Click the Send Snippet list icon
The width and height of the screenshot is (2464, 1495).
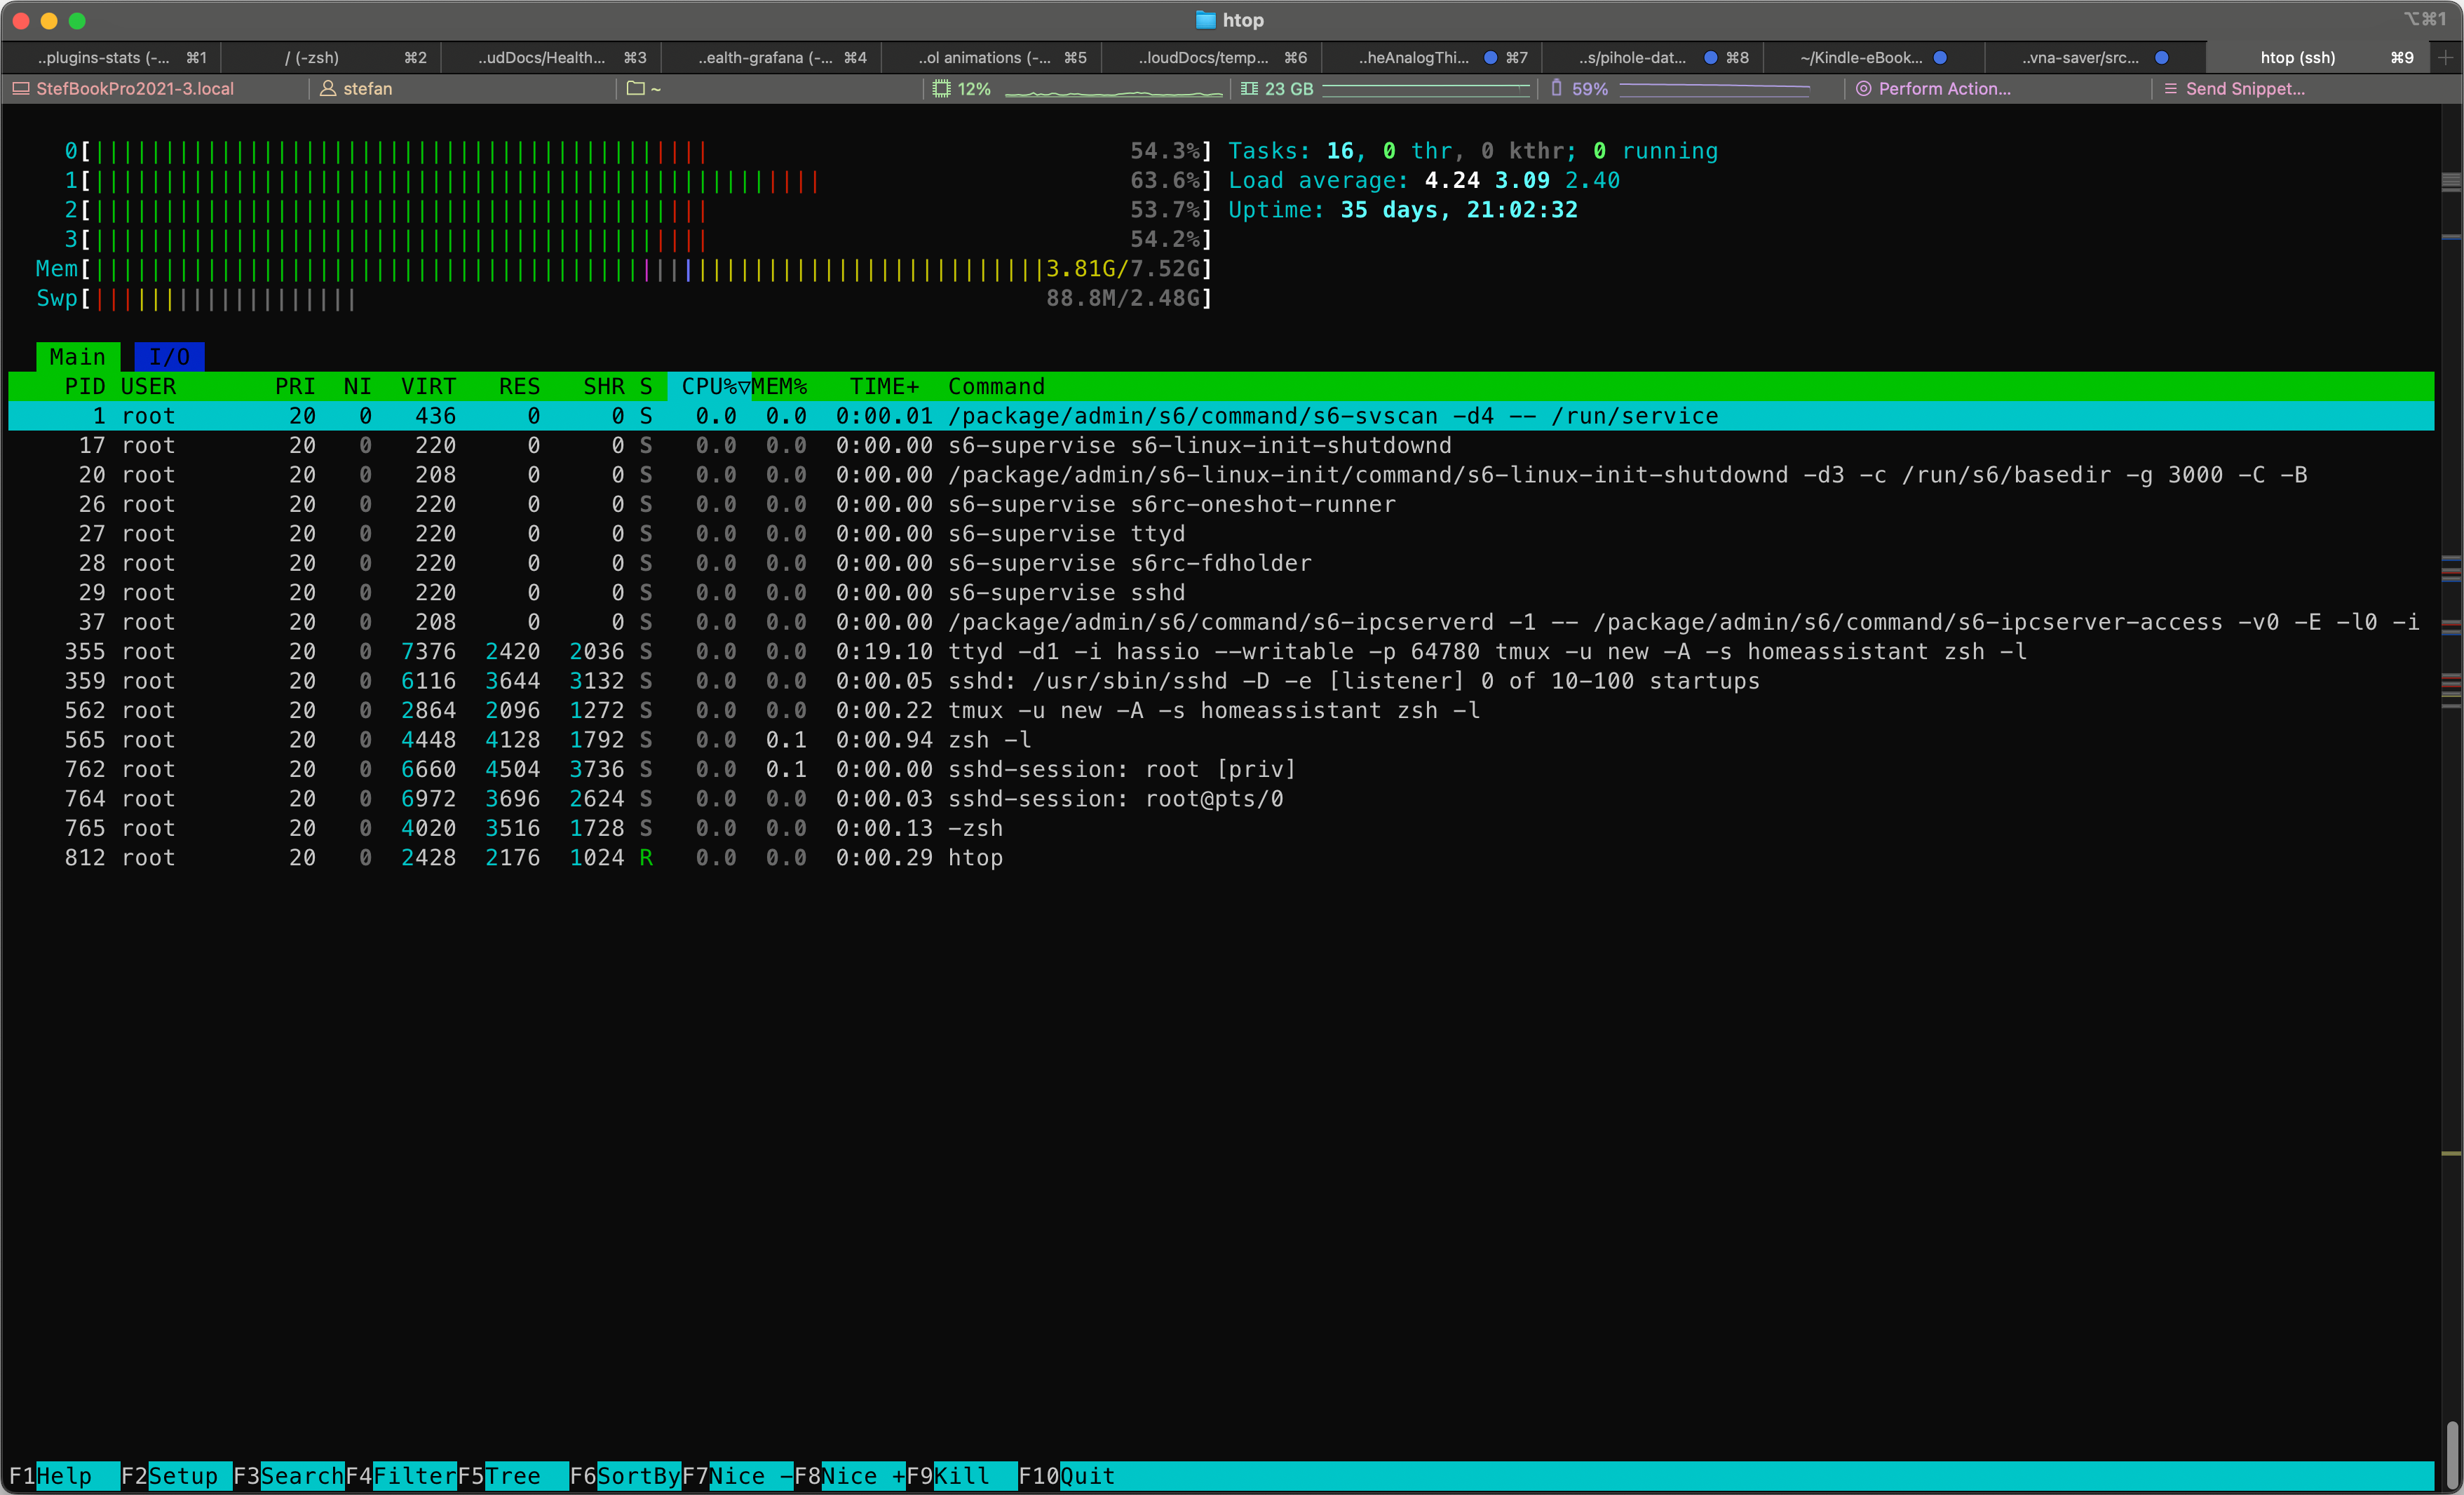2170,89
